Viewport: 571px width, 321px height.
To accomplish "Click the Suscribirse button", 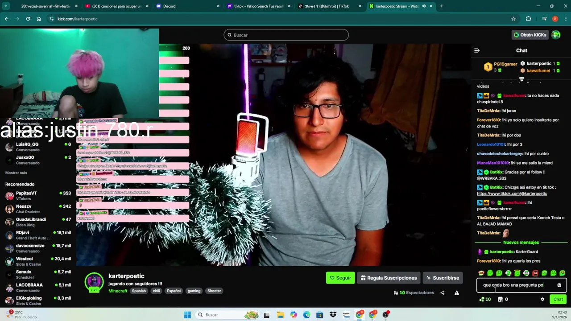I will 443,278.
